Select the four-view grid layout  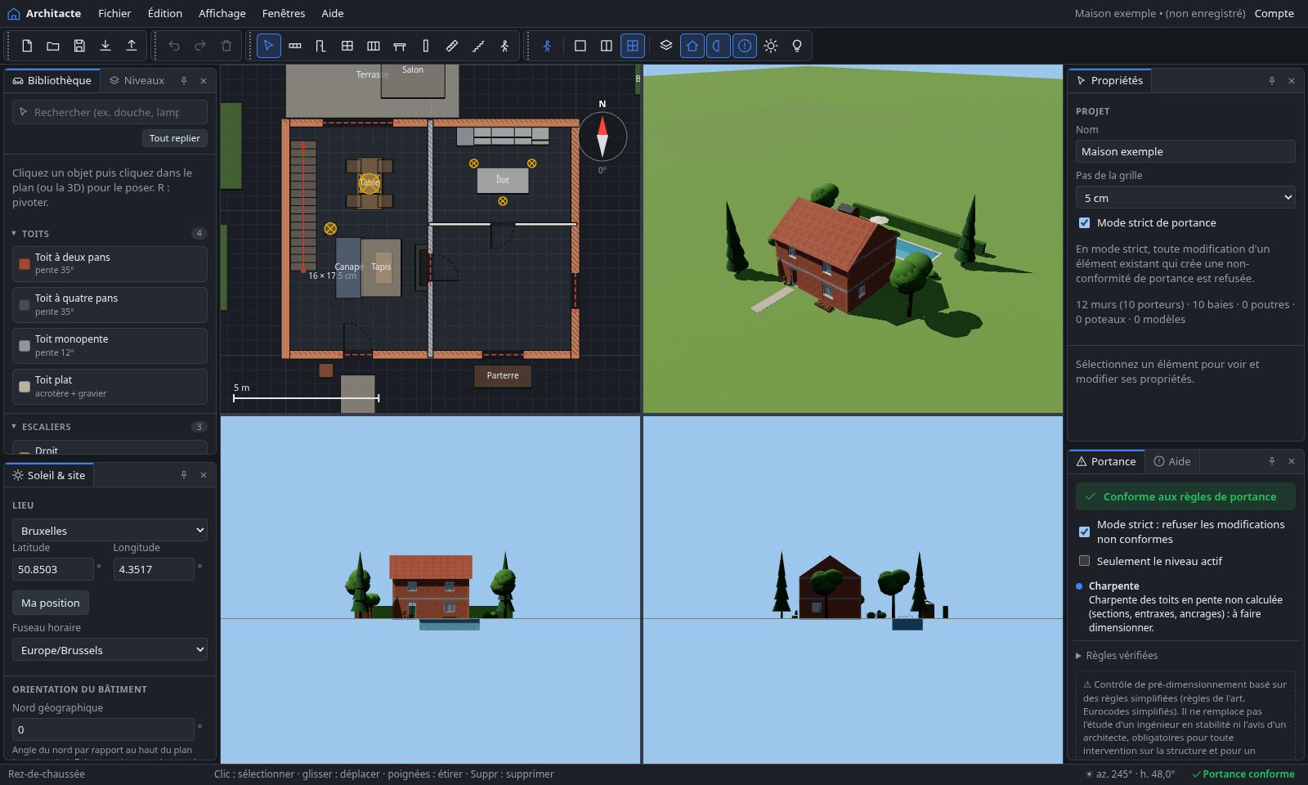(633, 46)
